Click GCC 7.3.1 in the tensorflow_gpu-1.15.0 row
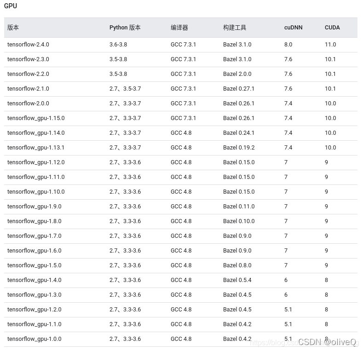This screenshot has width=363, height=351. [184, 118]
